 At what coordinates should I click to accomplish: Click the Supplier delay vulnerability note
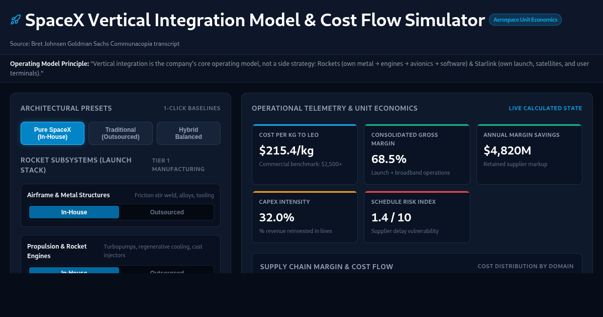pos(405,231)
